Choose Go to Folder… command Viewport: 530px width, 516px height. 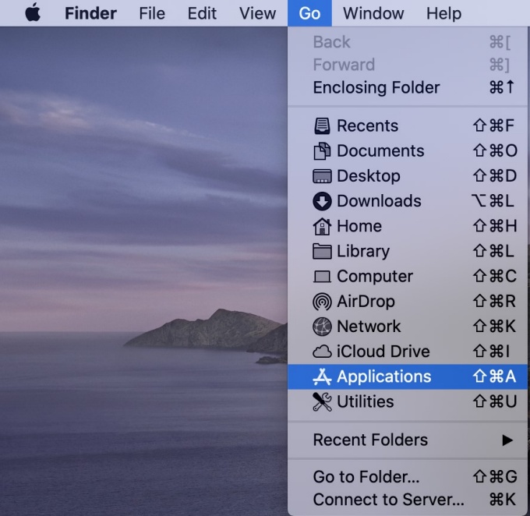click(x=408, y=477)
